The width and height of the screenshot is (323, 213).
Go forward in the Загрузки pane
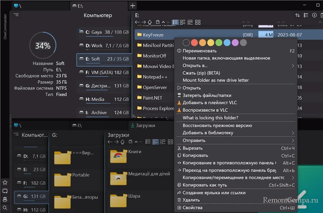click(116, 142)
